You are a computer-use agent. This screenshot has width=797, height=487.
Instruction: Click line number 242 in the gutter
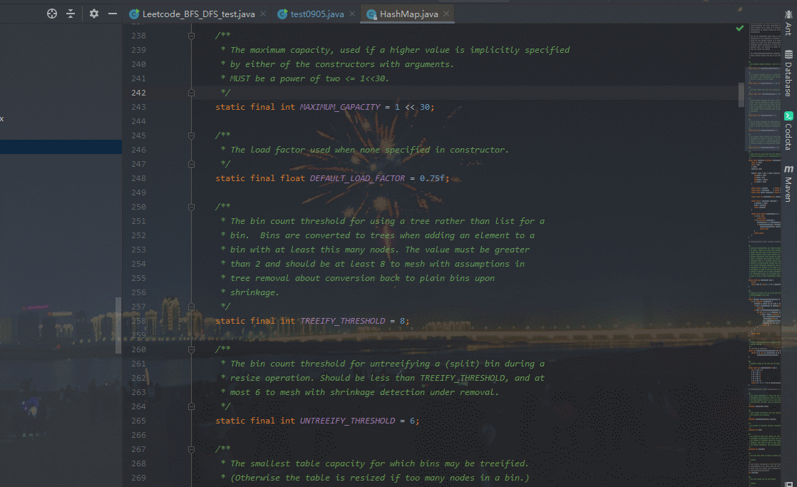pyautogui.click(x=138, y=93)
